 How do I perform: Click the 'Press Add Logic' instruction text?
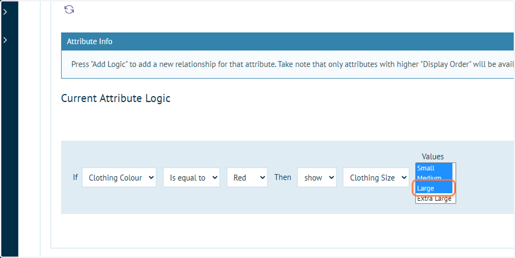pyautogui.click(x=293, y=64)
